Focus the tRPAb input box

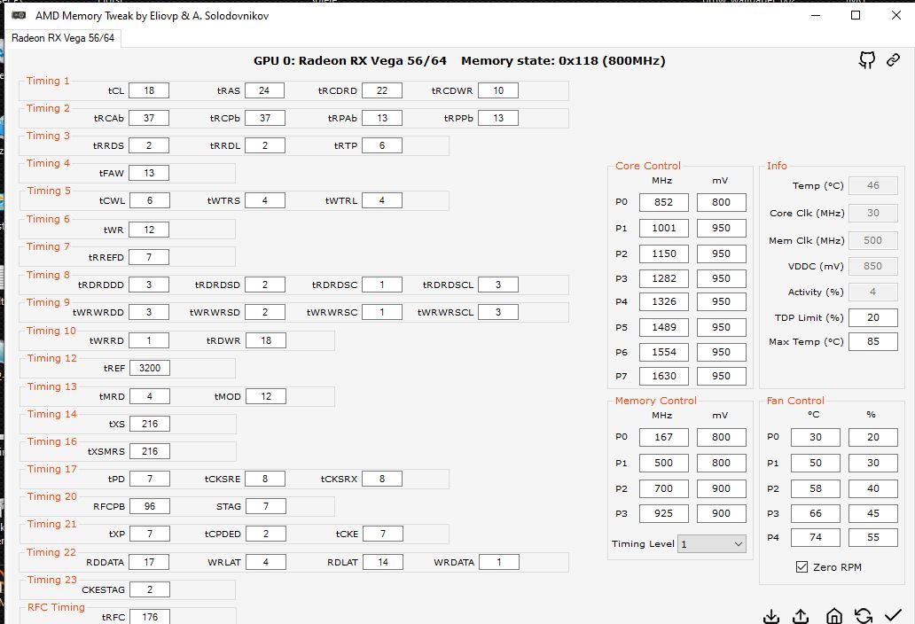pyautogui.click(x=381, y=118)
